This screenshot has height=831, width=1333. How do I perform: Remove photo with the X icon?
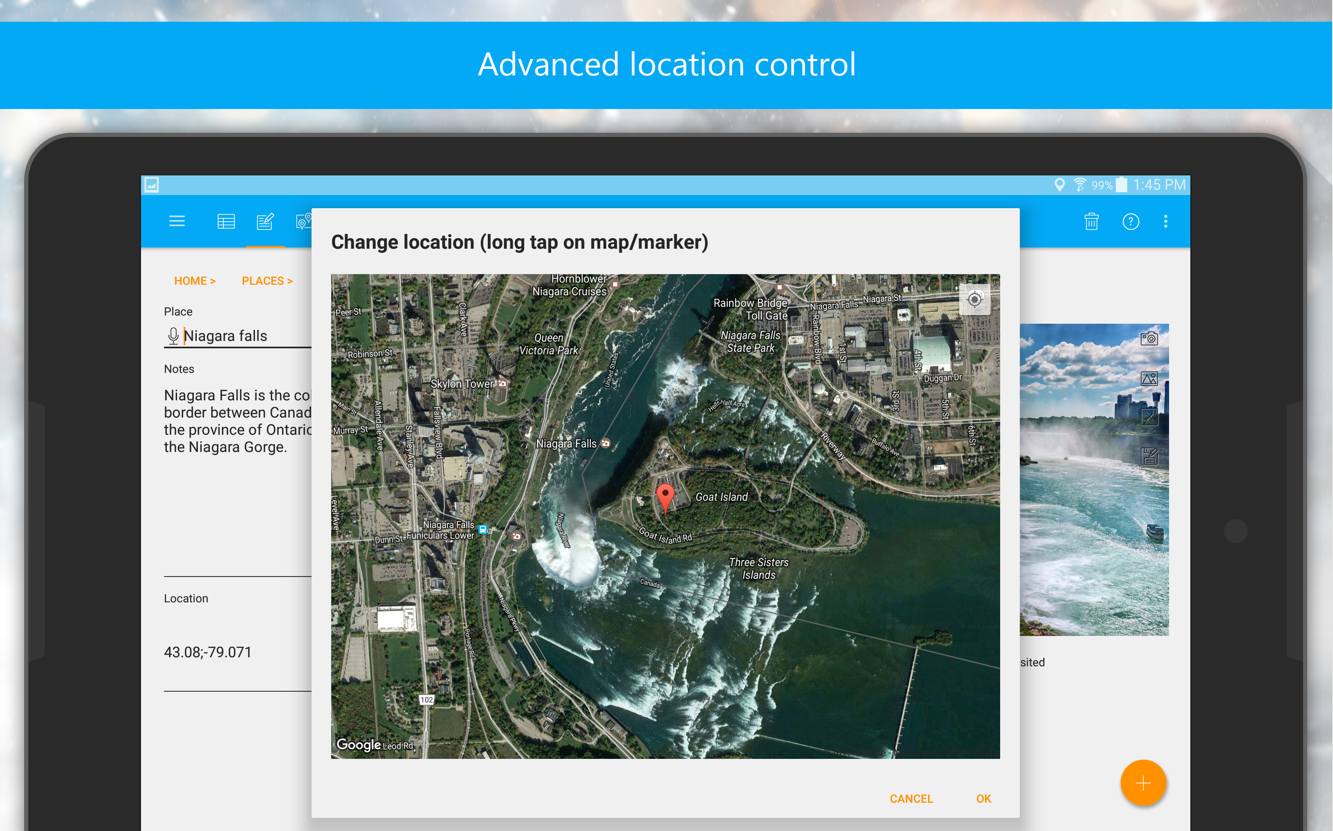pos(1149,417)
